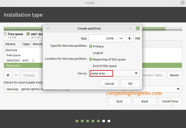Click the Type column header
This screenshot has width=186, height=128.
point(26,44)
